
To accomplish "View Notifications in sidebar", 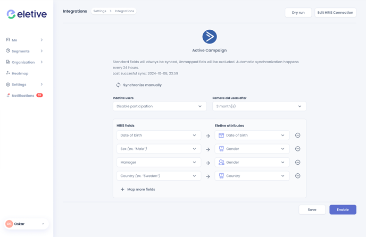I will 24,96.
